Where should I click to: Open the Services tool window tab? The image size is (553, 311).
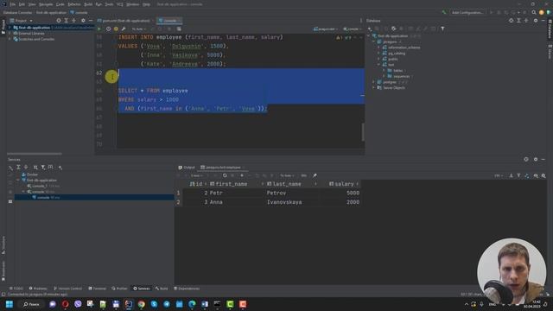click(142, 289)
